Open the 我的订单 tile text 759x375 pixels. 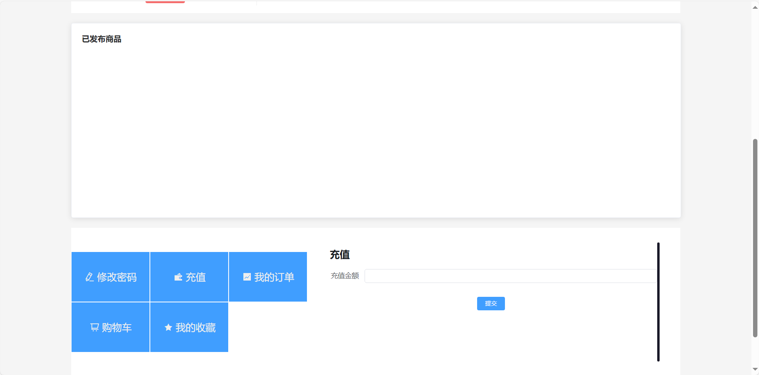(x=274, y=277)
